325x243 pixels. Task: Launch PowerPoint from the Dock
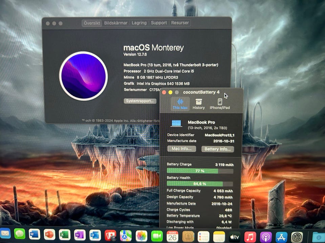(49, 235)
